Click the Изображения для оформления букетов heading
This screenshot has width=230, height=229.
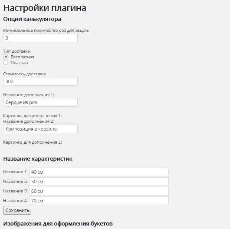(x=58, y=224)
